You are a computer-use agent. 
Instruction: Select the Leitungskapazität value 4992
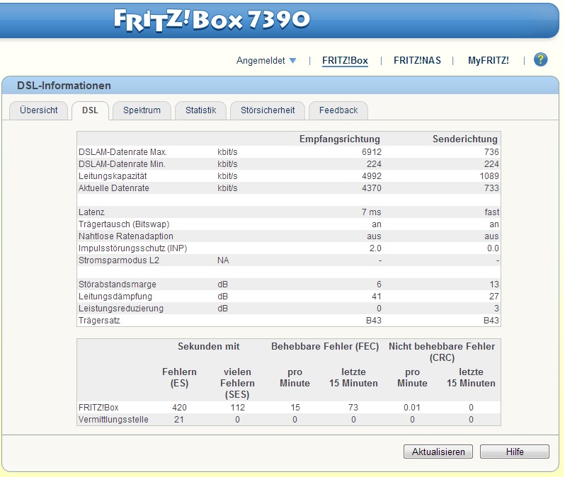click(x=372, y=176)
